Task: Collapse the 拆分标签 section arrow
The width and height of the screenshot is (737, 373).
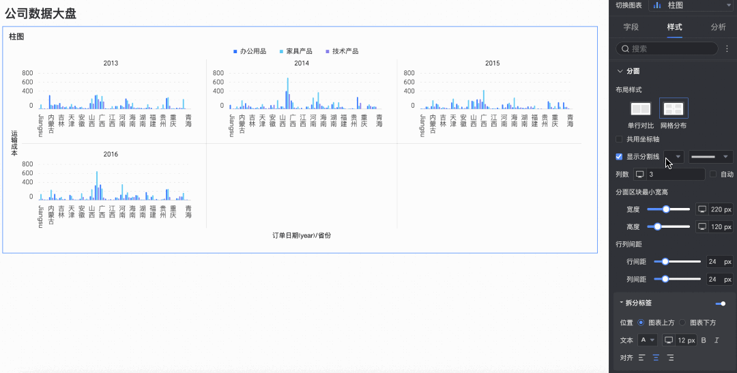Action: pyautogui.click(x=622, y=303)
